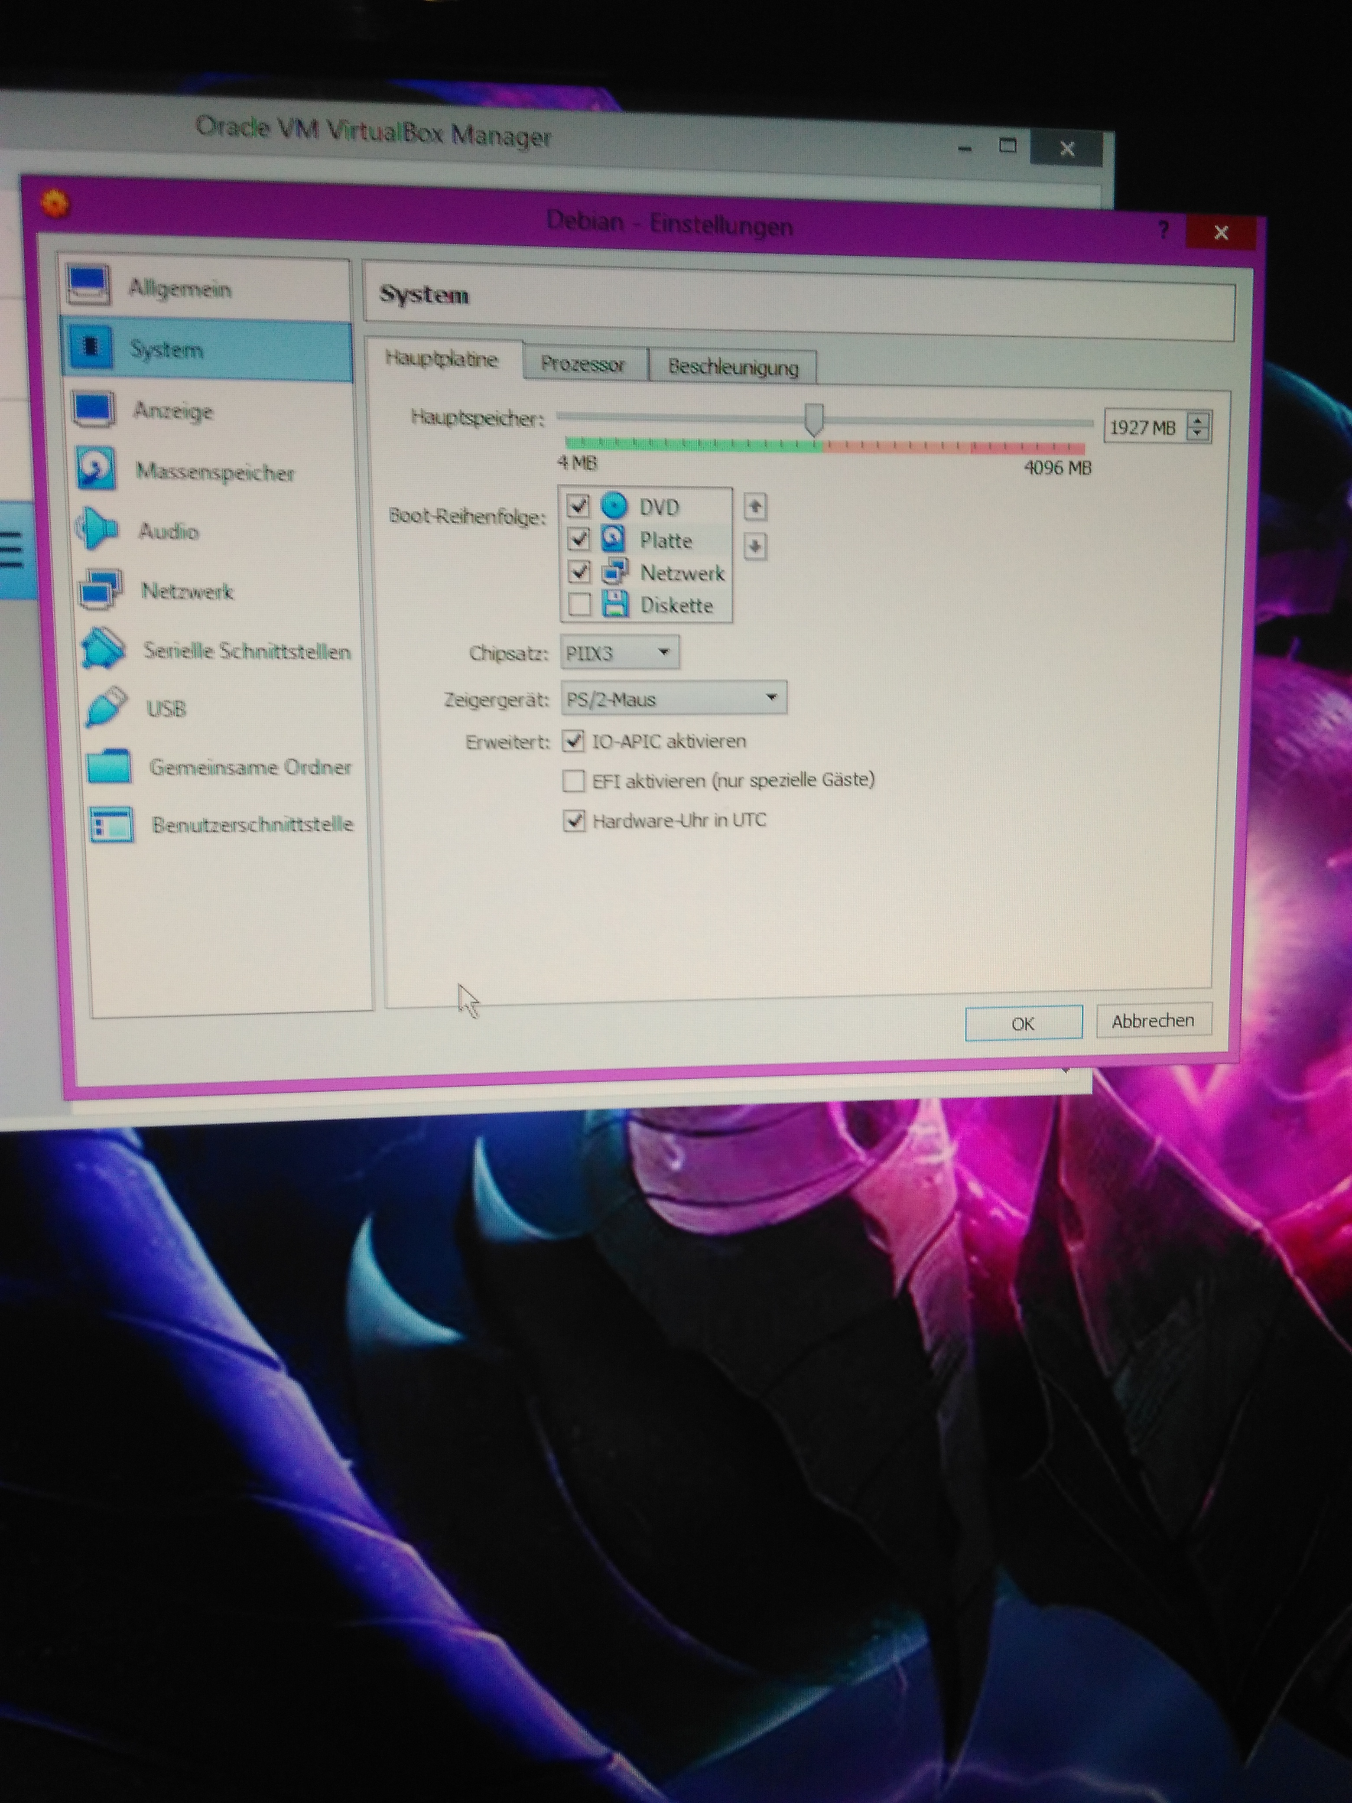1352x1803 pixels.
Task: Open the Chipsatz PIIX3 dropdown
Action: pyautogui.click(x=619, y=653)
